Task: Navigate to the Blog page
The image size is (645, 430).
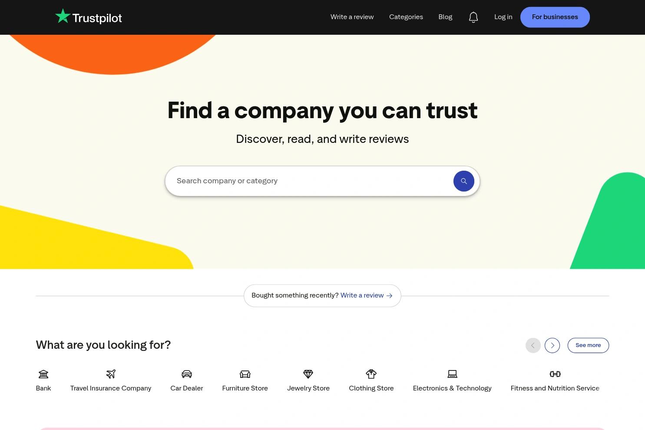Action: [x=445, y=17]
